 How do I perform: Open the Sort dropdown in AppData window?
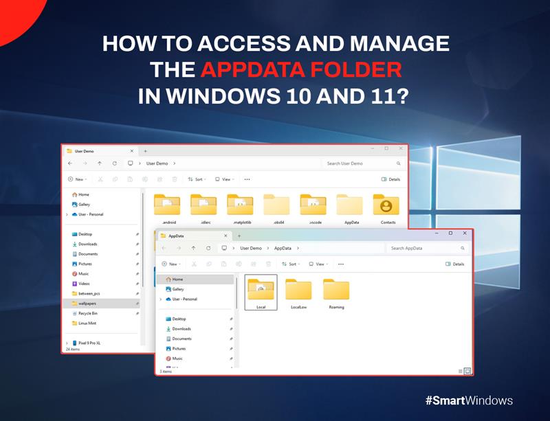coord(289,264)
